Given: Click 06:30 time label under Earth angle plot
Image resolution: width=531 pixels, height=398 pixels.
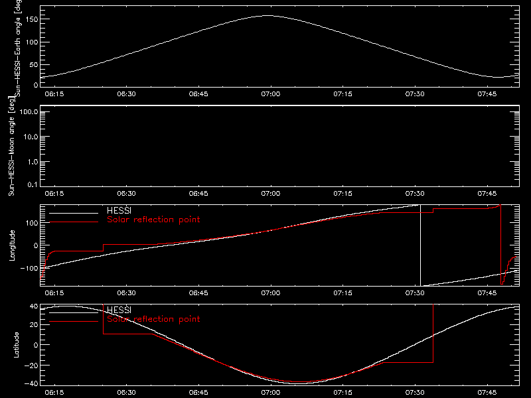Looking at the screenshot, I should [126, 94].
